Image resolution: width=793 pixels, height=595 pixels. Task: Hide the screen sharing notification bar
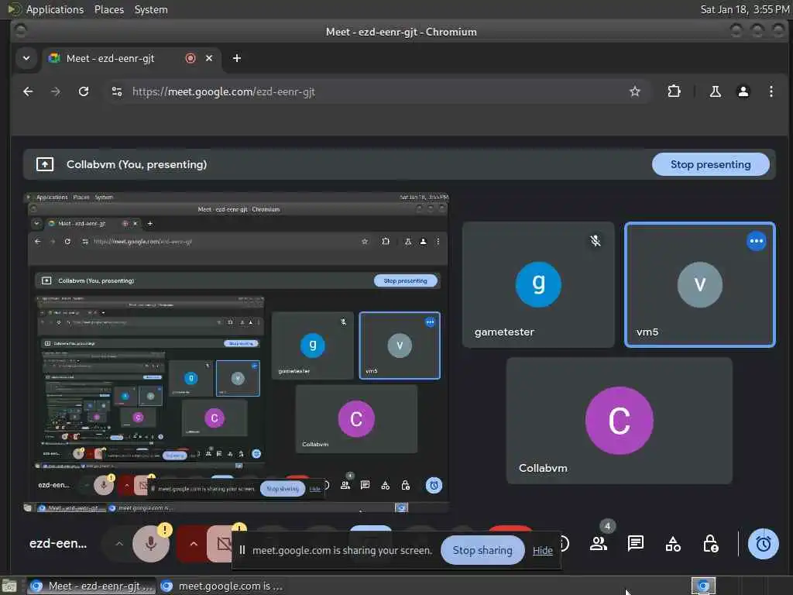point(542,551)
